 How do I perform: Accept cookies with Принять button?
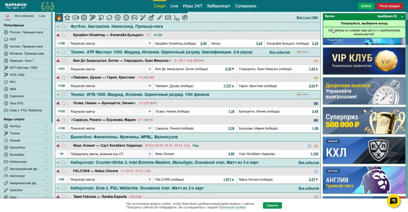[x=272, y=205]
